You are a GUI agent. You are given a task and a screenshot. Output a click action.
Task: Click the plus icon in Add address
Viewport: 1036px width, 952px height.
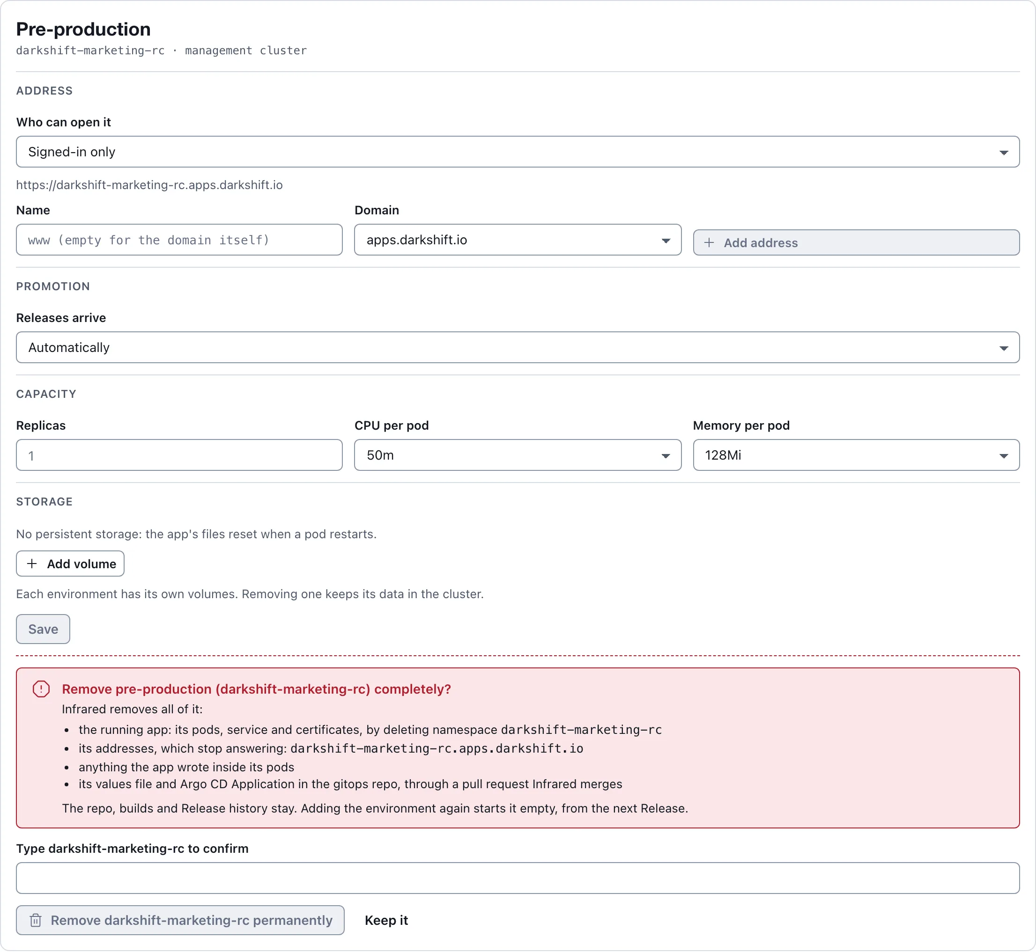[x=709, y=242]
